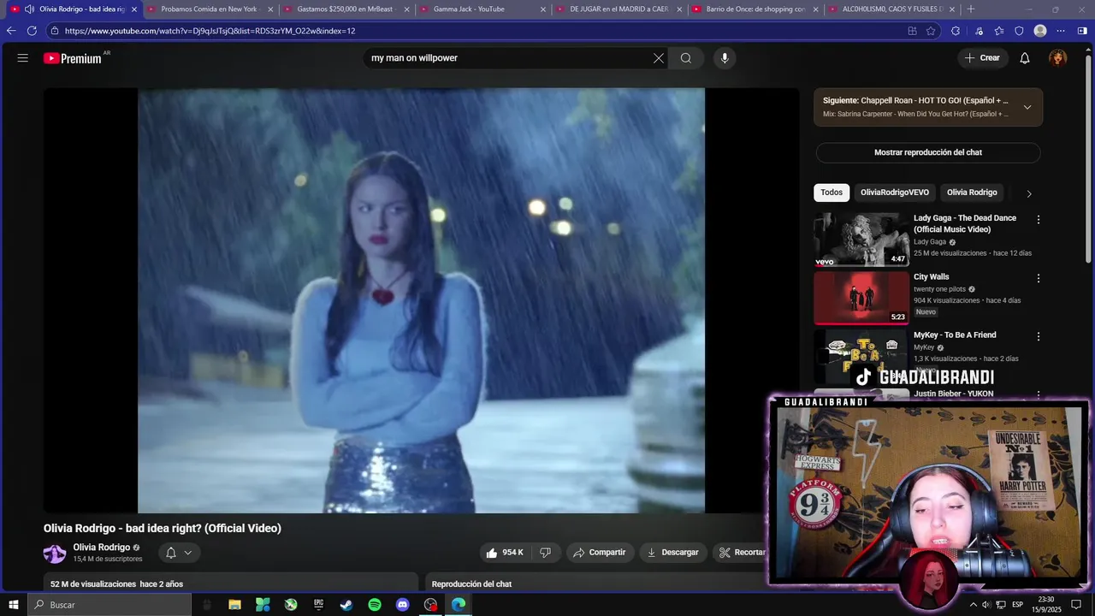Open browser profile avatar

point(1040,31)
